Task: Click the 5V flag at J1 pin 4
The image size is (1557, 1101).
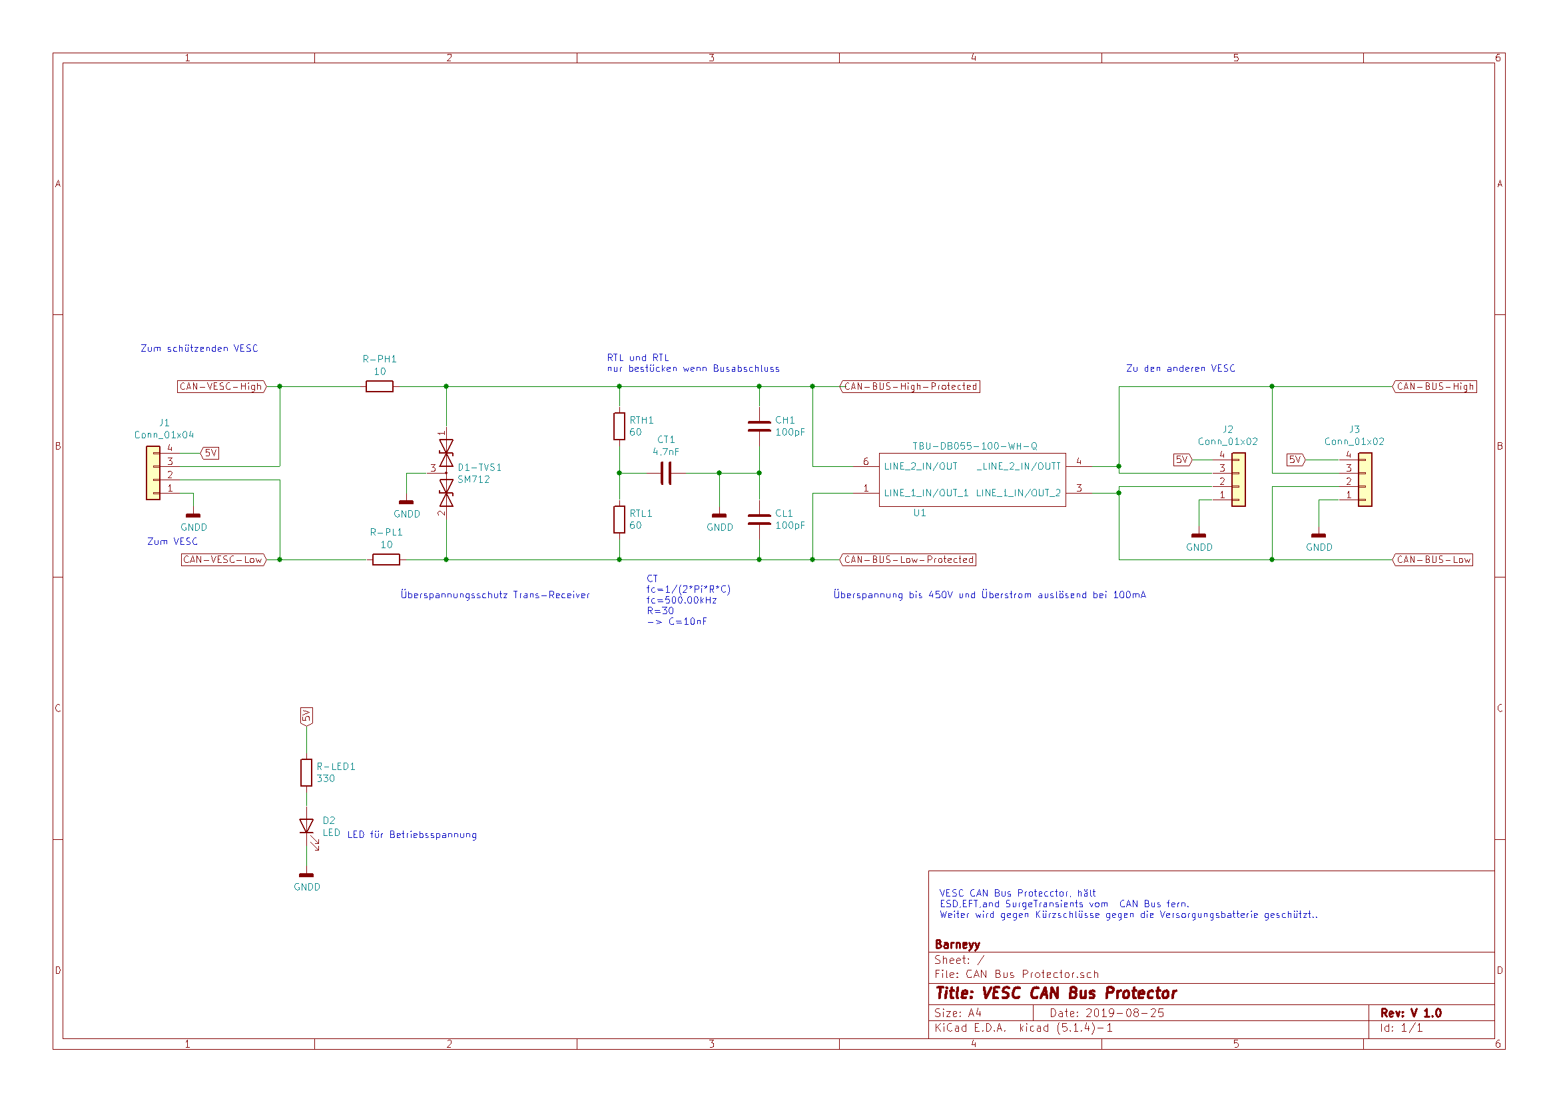Action: [x=210, y=453]
